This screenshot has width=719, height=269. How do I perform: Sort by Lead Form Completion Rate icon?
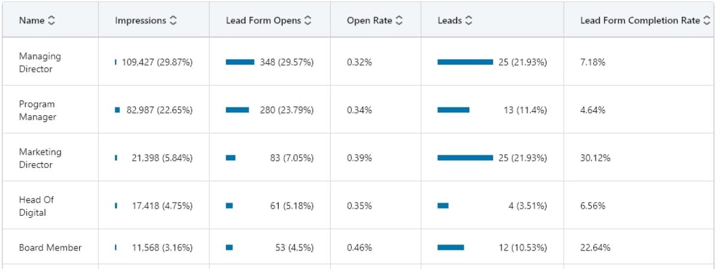click(x=708, y=20)
